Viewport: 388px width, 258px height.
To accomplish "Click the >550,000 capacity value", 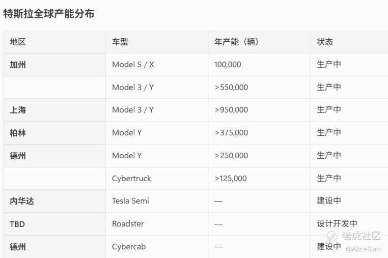I will coord(231,88).
